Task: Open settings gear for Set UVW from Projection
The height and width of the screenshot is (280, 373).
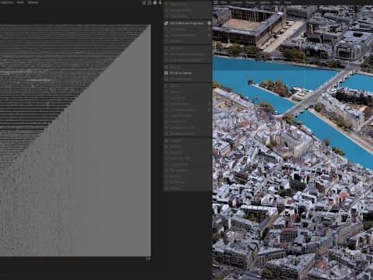Action: pyautogui.click(x=209, y=23)
